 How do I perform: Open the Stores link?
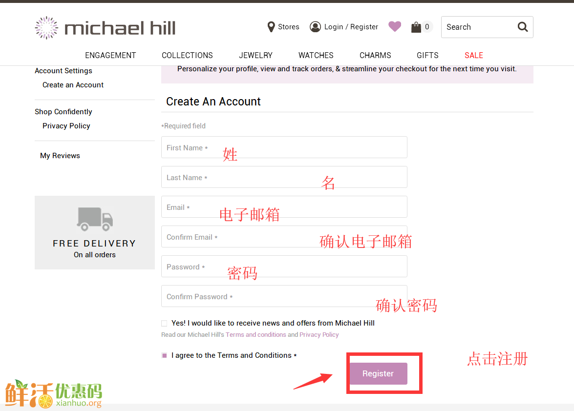click(x=288, y=27)
